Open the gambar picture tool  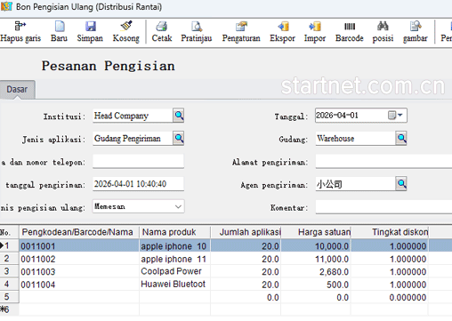coord(416,27)
